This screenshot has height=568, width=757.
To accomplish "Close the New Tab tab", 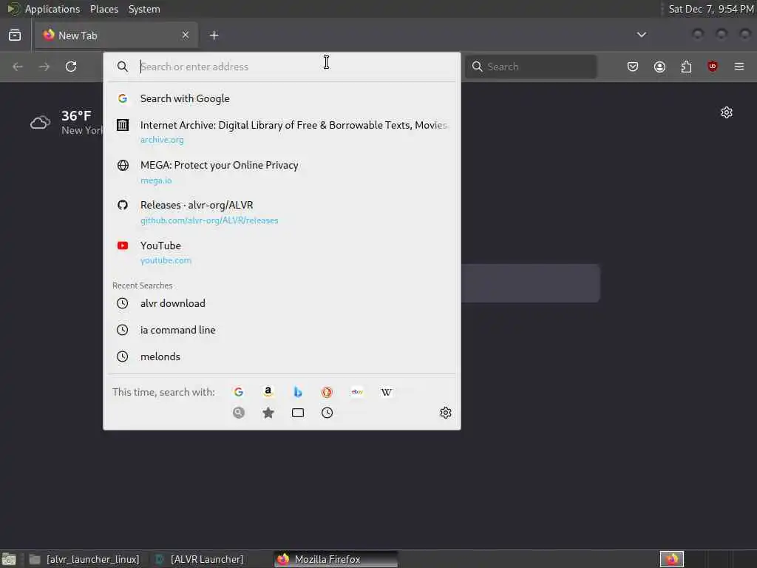I will pyautogui.click(x=186, y=35).
